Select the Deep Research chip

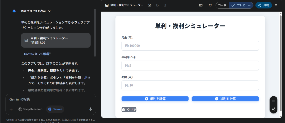[30, 109]
